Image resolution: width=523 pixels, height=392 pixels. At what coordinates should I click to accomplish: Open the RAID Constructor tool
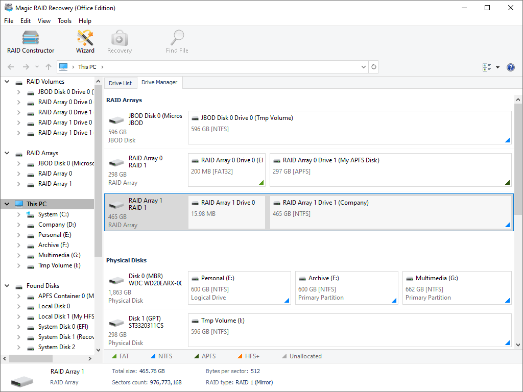pyautogui.click(x=30, y=41)
